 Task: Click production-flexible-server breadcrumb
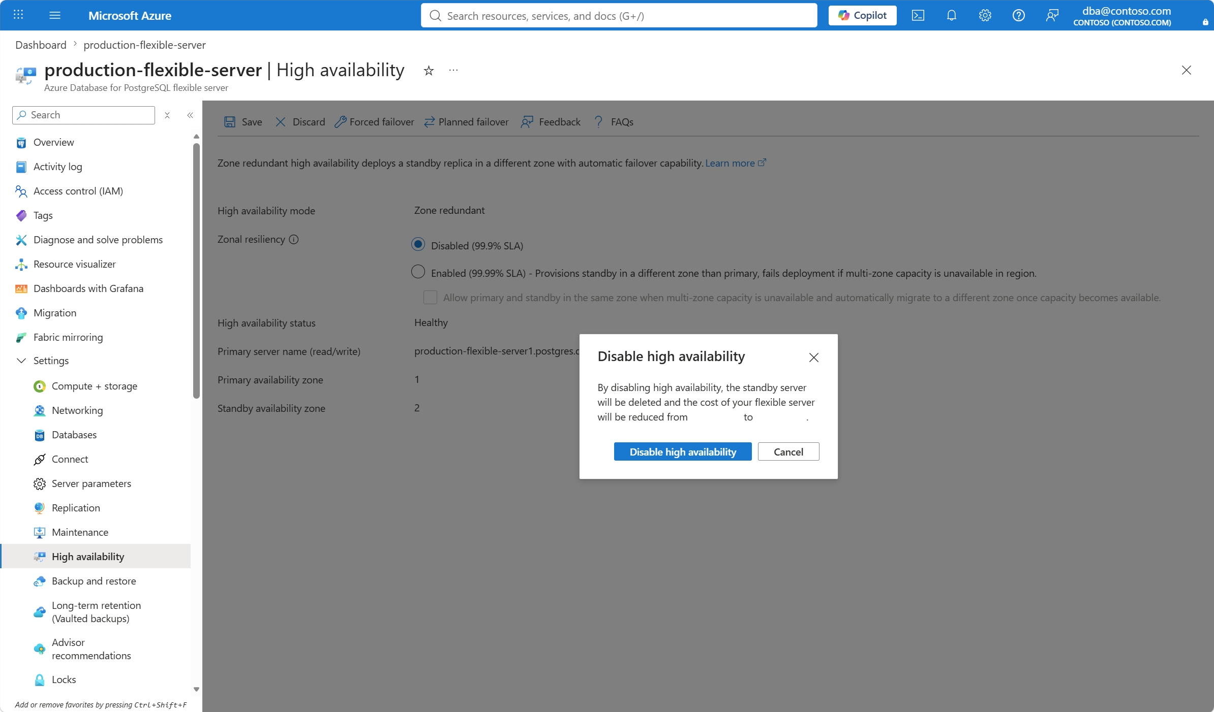pos(144,45)
